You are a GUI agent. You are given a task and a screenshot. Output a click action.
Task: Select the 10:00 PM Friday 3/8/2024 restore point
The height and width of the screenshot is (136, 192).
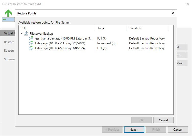60,43
